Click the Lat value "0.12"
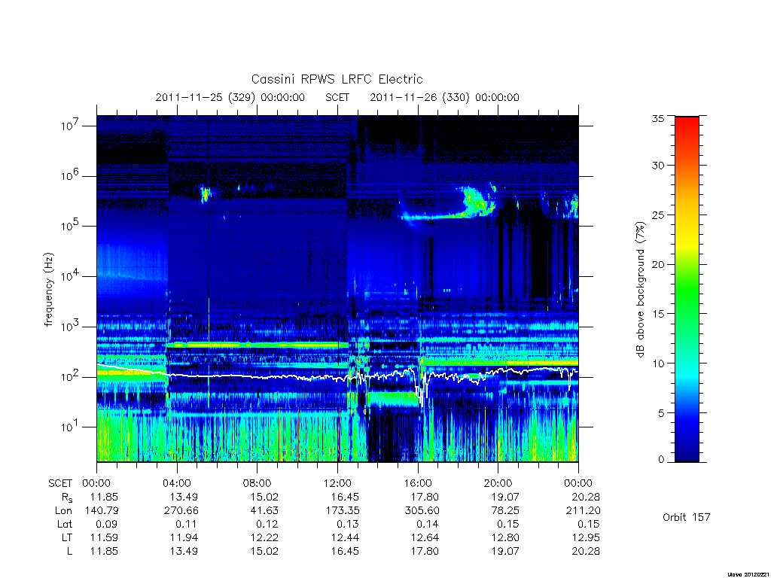 [267, 525]
